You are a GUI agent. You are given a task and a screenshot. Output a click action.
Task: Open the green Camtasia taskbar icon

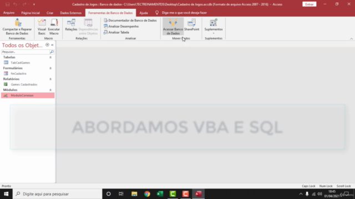[x=173, y=194]
